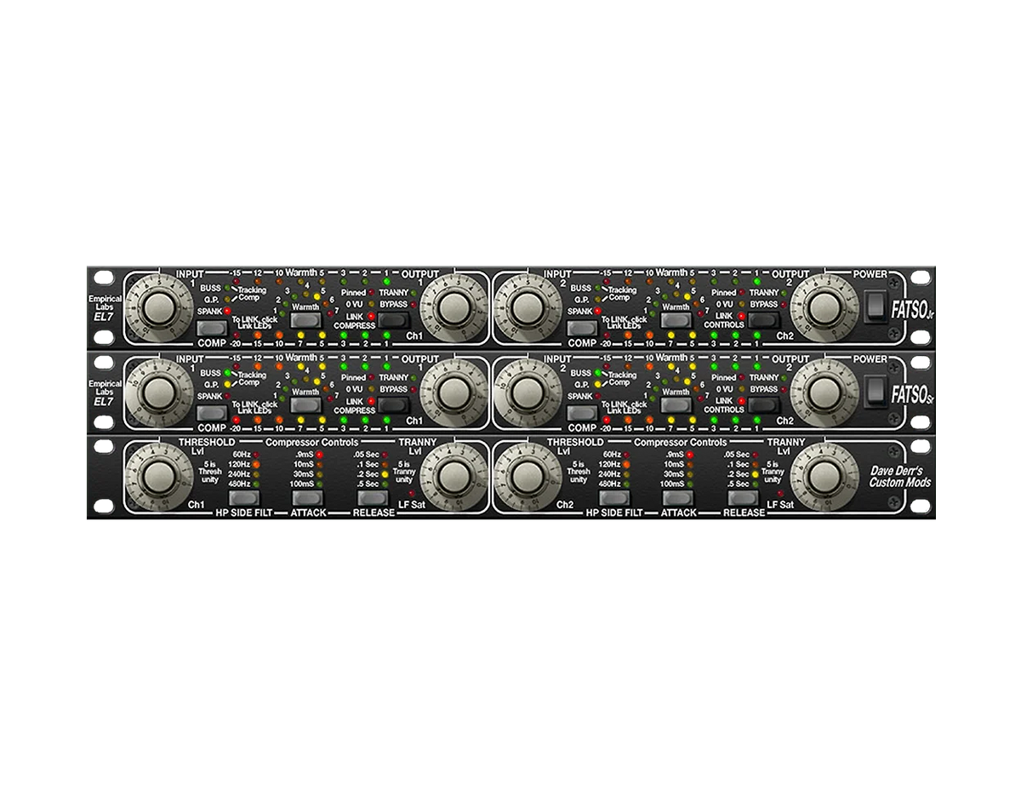Toggle the Link Controls LED on FATSO Jr
Viewport: 1021px width, 802px height.
[742, 317]
